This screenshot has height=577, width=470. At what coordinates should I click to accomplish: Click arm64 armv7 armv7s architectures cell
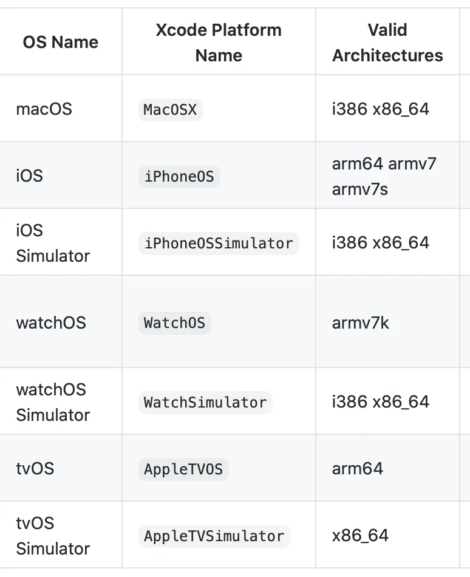384,176
